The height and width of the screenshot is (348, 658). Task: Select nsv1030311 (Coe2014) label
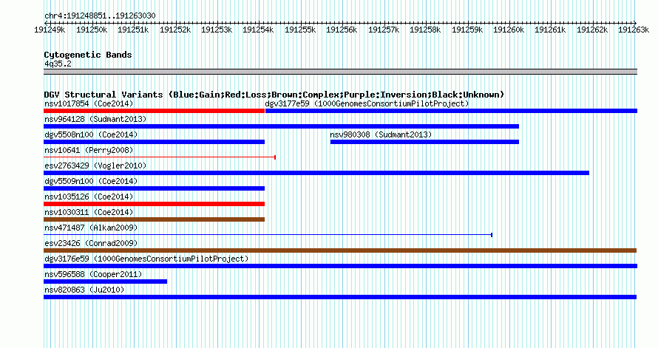89,212
